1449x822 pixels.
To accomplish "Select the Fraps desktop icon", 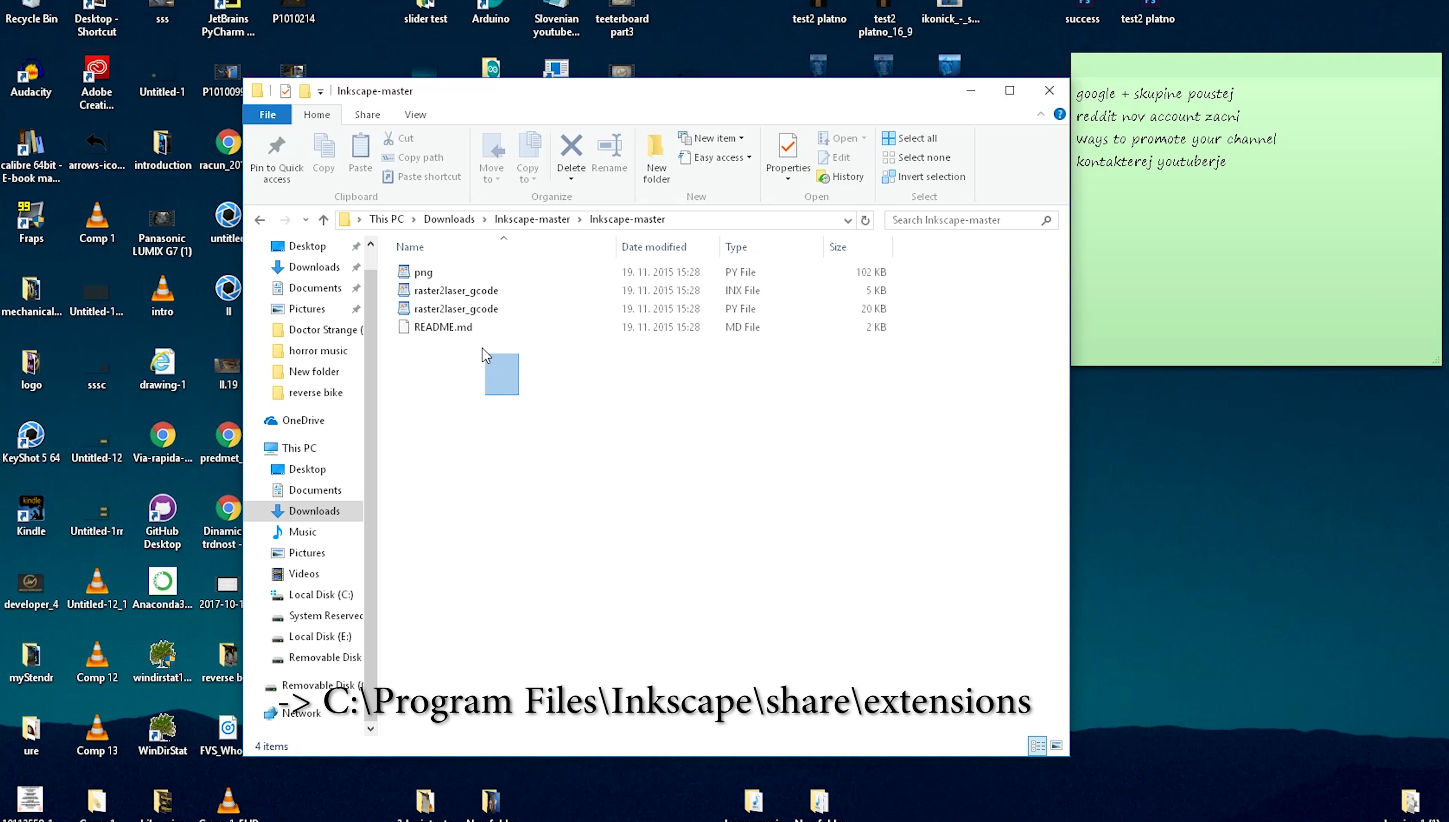I will [x=31, y=222].
